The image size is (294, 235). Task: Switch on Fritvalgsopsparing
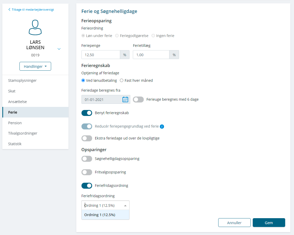pyautogui.click(x=87, y=172)
